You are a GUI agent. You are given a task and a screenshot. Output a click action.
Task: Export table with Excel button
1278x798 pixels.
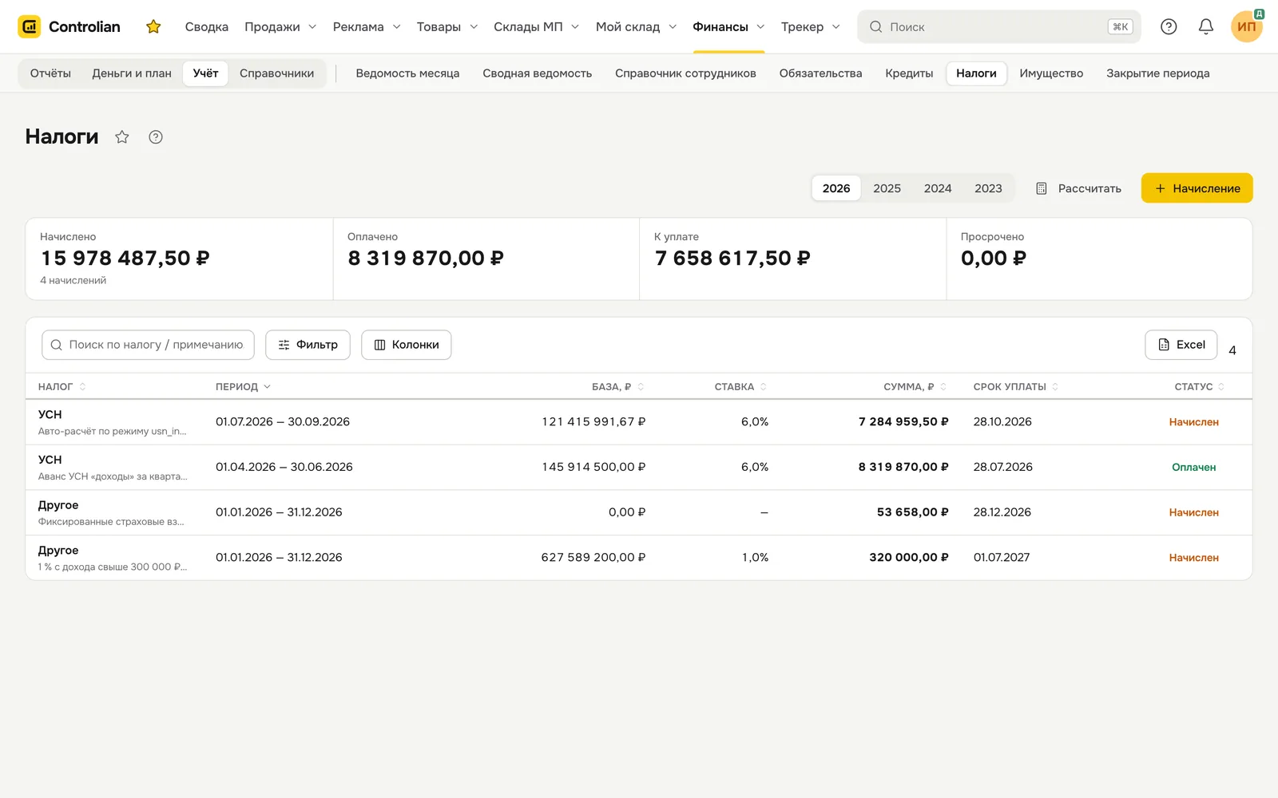(x=1181, y=345)
